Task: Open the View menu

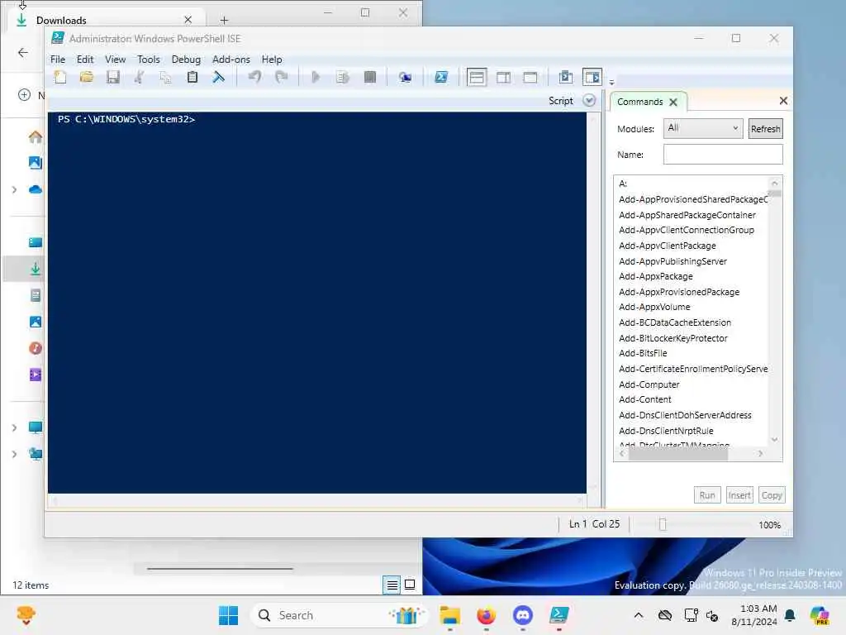Action: coord(115,60)
